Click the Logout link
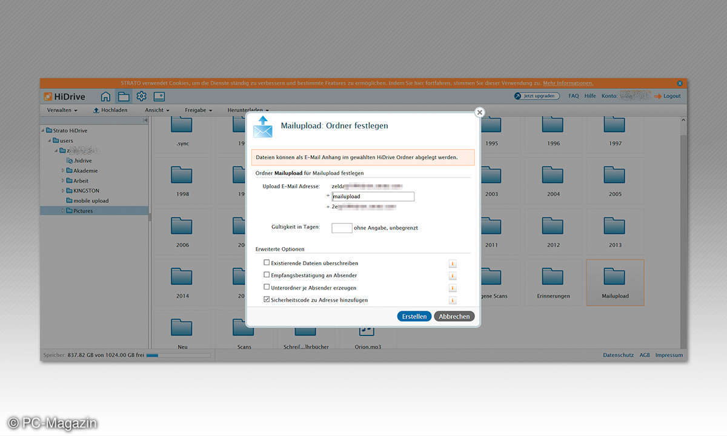The width and height of the screenshot is (727, 436). pyautogui.click(x=667, y=96)
